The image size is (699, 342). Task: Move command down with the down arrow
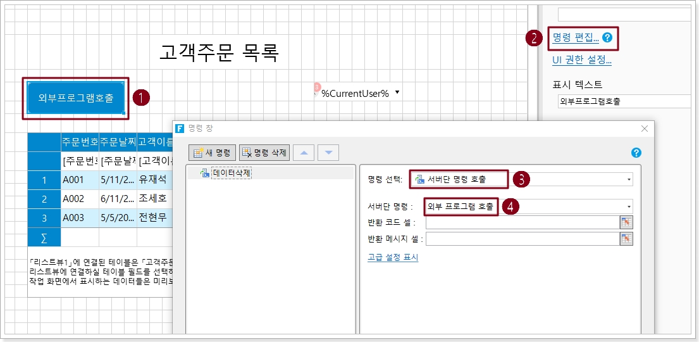pyautogui.click(x=328, y=153)
